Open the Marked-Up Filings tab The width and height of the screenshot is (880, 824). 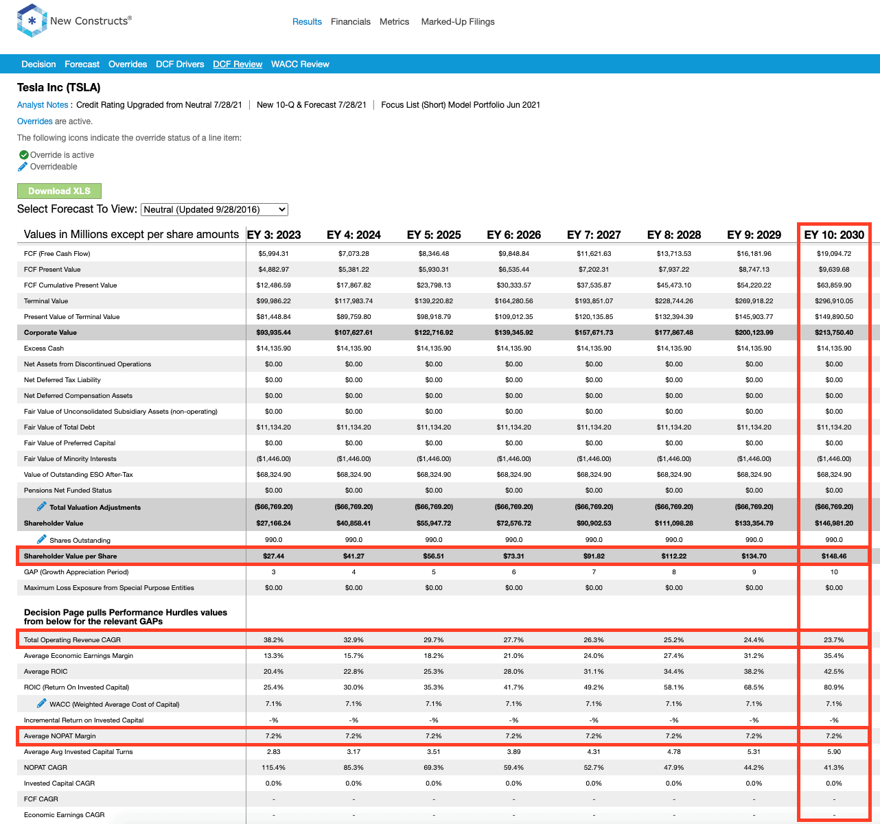click(x=458, y=22)
